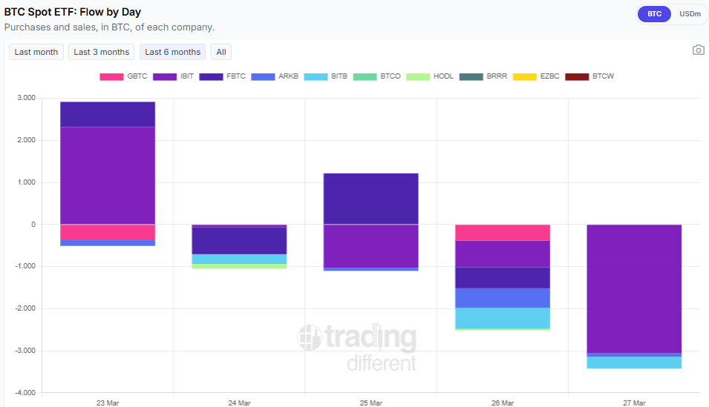
Task: Select the Last 3 months range
Action: click(101, 52)
